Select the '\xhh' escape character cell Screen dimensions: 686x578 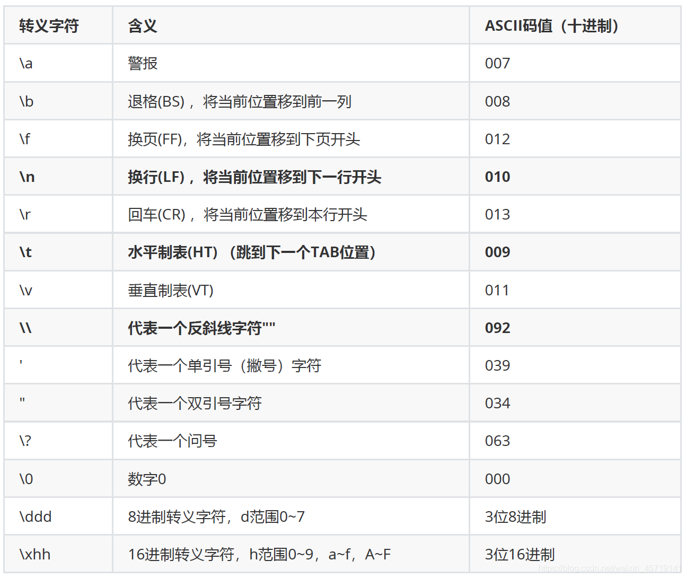(x=58, y=554)
